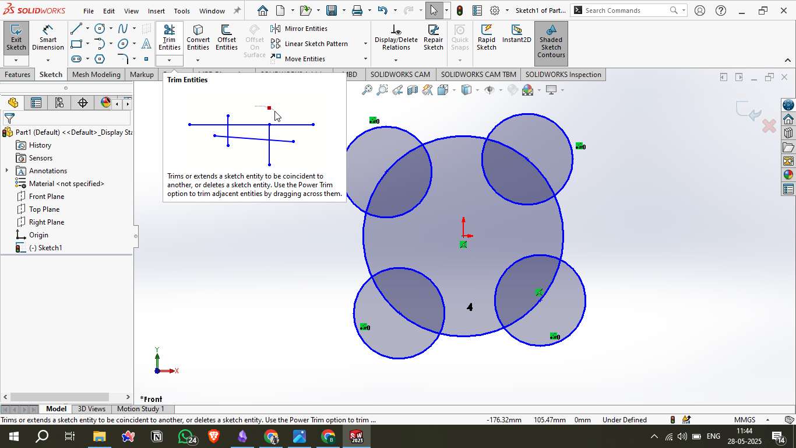Click the Repair Sketch tool

434,38
